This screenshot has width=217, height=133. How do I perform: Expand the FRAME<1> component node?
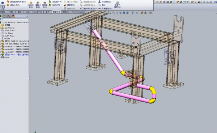[1, 41]
